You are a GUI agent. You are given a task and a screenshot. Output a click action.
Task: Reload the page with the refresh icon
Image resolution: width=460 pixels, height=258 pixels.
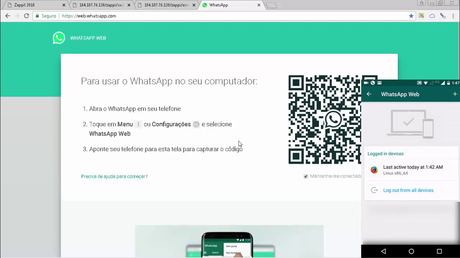(x=26, y=16)
